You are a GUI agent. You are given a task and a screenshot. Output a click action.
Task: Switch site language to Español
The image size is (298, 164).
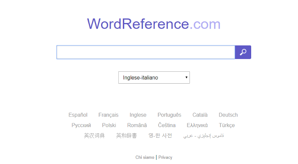(78, 115)
